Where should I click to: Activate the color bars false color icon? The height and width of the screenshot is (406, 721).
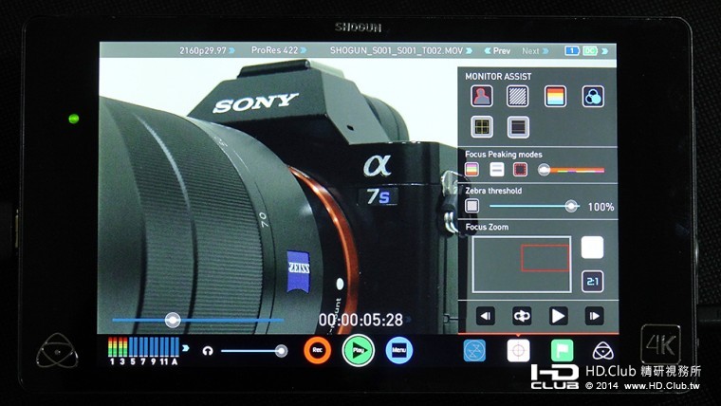click(x=556, y=96)
